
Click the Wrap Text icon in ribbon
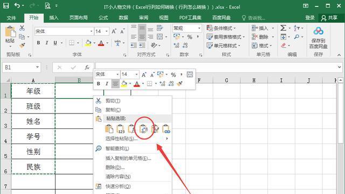(160, 28)
